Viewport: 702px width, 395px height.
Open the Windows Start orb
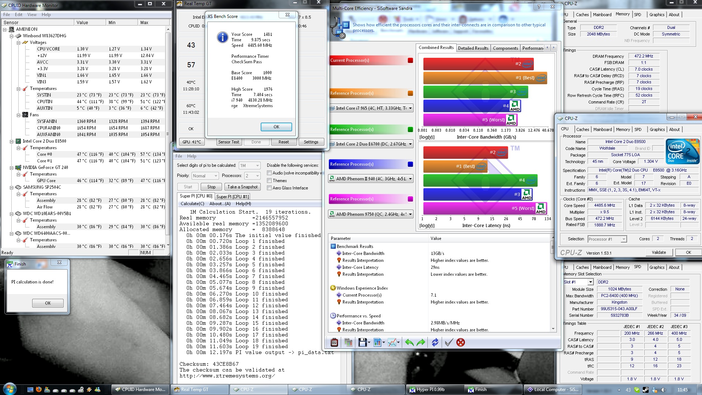tap(10, 389)
